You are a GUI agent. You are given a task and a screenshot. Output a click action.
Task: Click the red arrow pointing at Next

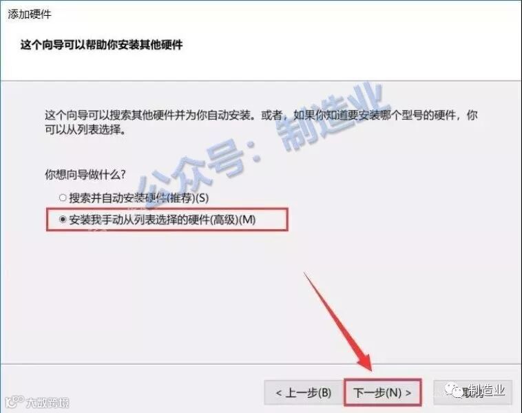pos(338,321)
